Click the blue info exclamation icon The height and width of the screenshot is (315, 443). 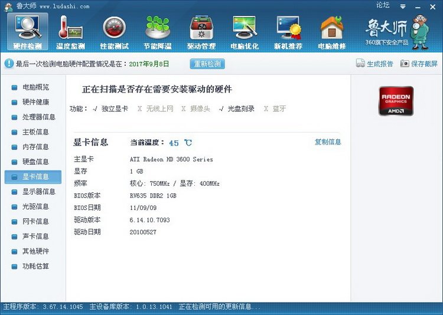[9, 64]
